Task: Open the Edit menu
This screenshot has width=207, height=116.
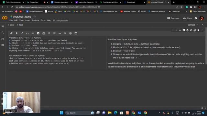Action: 16,20
